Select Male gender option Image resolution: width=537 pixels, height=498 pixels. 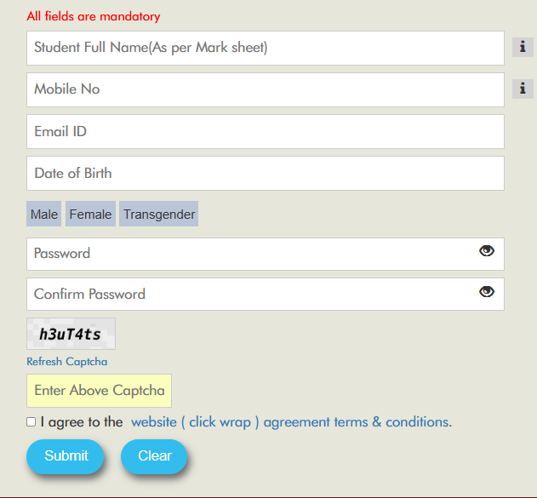pos(44,215)
